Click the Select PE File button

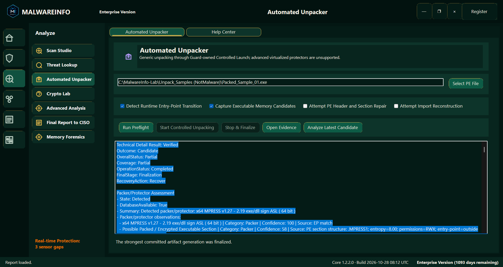tap(466, 84)
